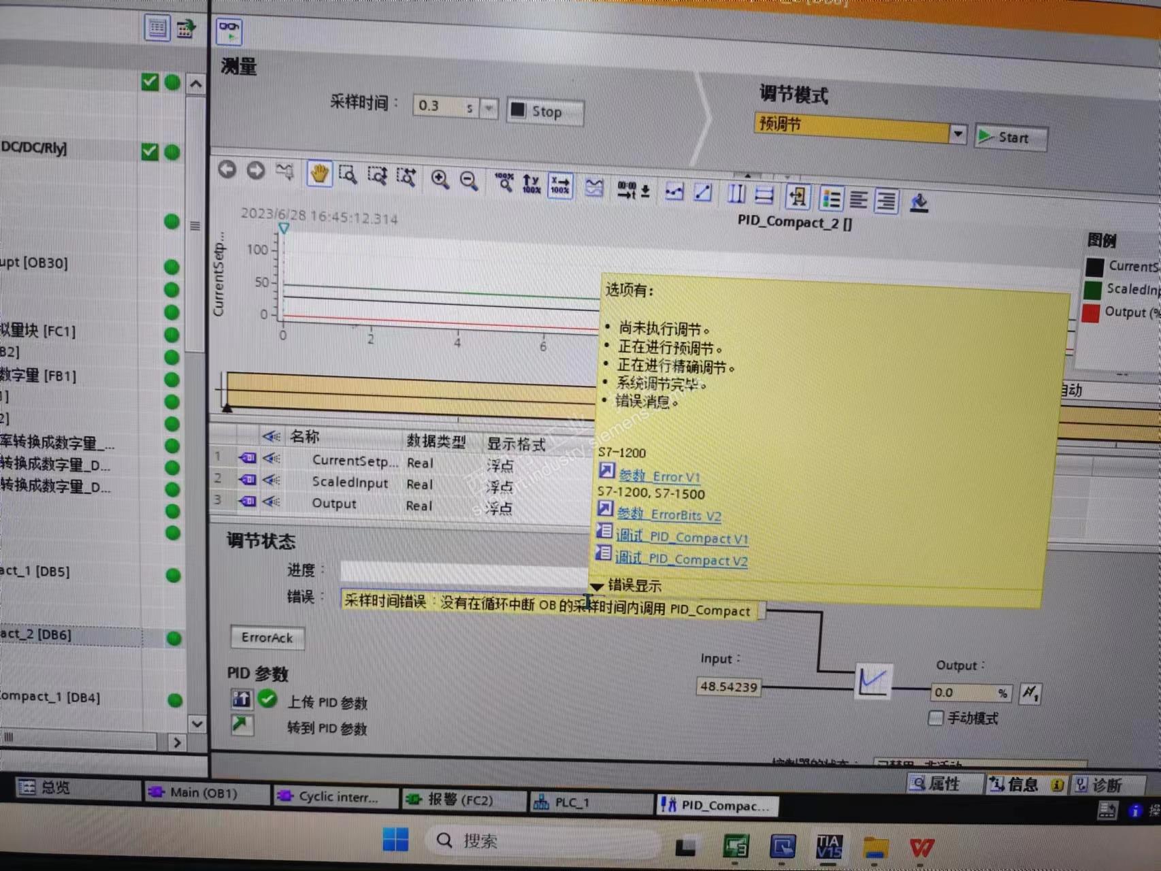
Task: Click the time unit display icon
Action: (x=633, y=190)
